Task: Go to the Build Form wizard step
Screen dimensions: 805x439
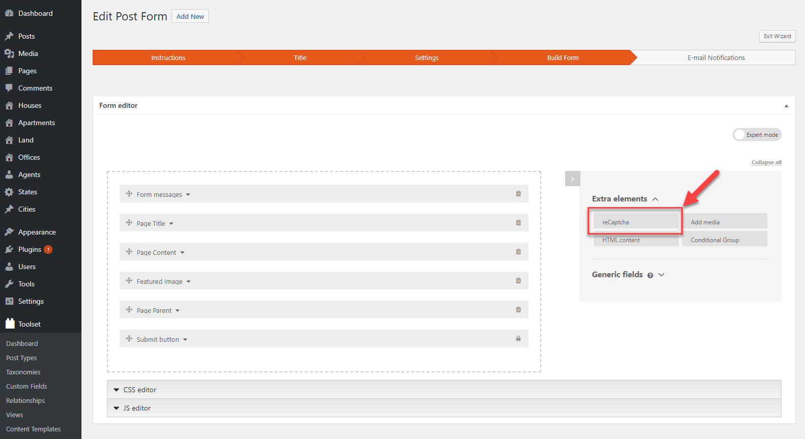Action: click(x=563, y=57)
